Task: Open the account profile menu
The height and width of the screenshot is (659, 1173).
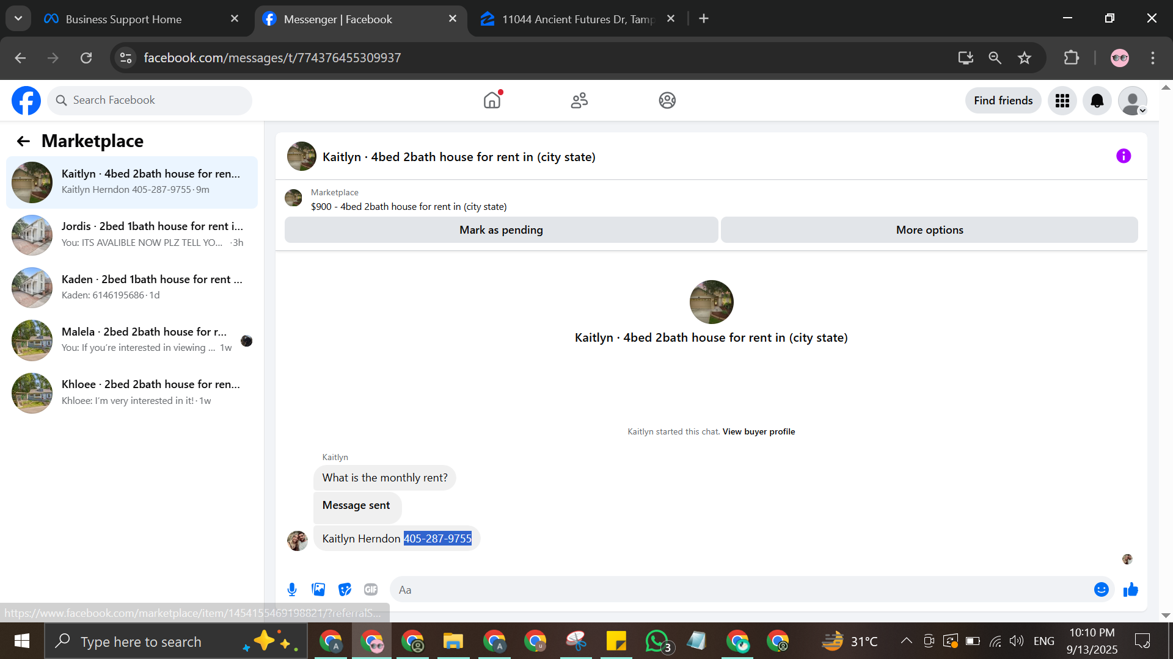Action: coord(1133,101)
